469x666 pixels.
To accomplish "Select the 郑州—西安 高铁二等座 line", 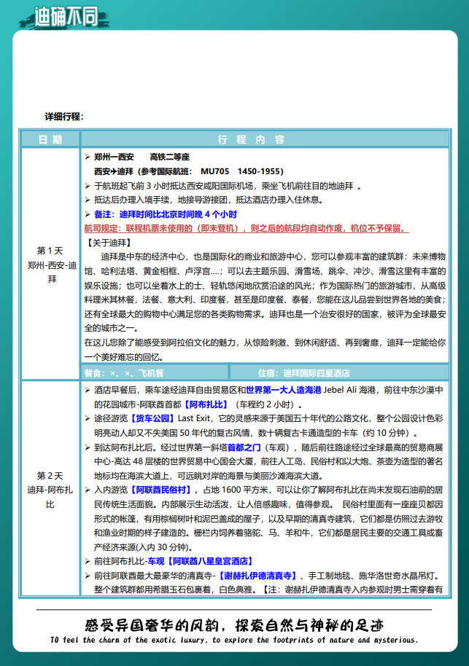I will [x=142, y=157].
